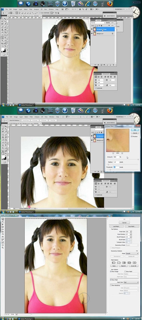
Task: Hide Background copy layer in top window
Action: pos(92,29)
